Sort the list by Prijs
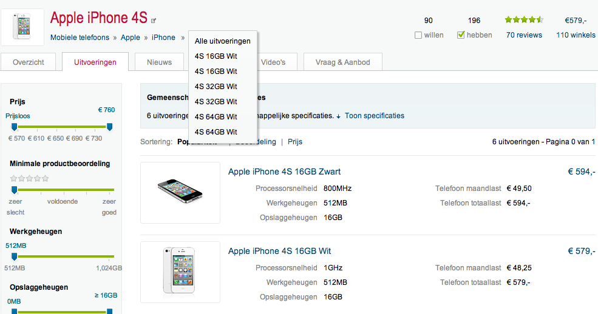 [x=295, y=142]
